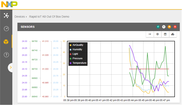Click the 05:38 pm time axis label
The width and height of the screenshot is (182, 105).
pyautogui.click(x=68, y=100)
